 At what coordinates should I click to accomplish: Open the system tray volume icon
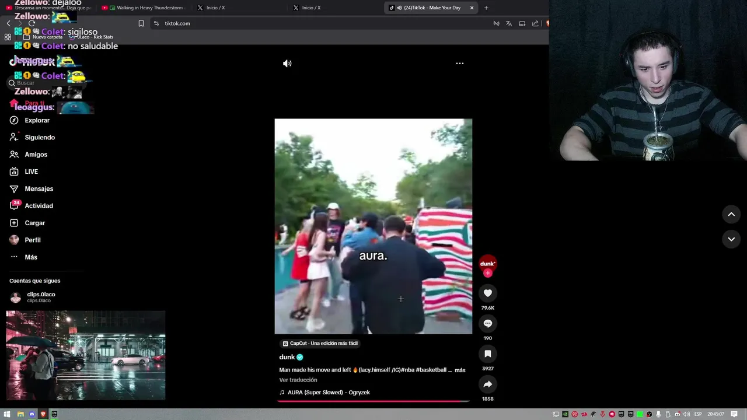687,414
